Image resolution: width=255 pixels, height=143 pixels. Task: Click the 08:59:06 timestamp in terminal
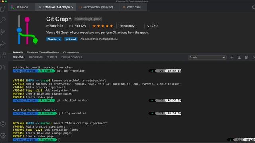tap(175, 113)
